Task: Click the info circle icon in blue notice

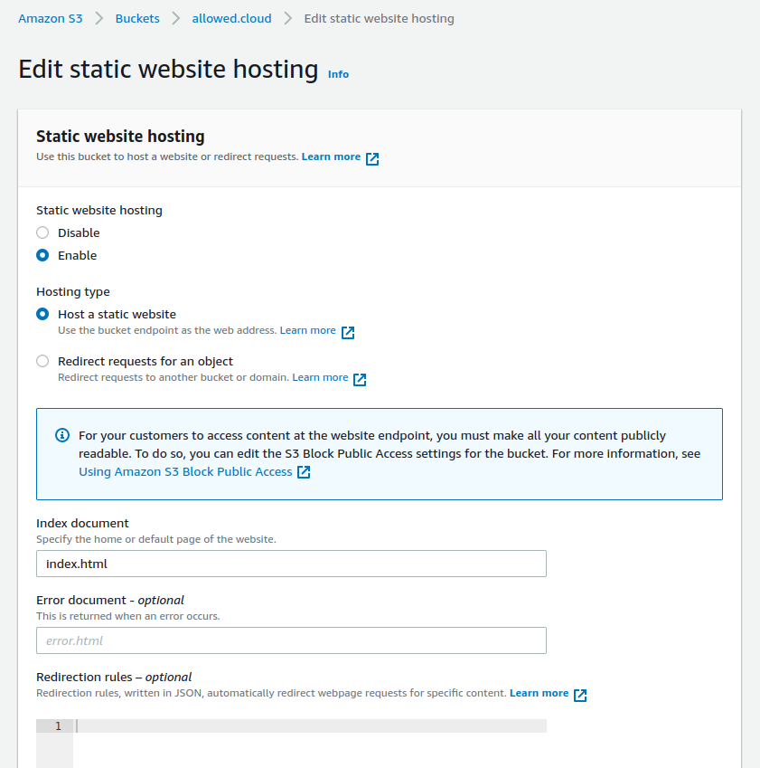Action: coord(62,436)
